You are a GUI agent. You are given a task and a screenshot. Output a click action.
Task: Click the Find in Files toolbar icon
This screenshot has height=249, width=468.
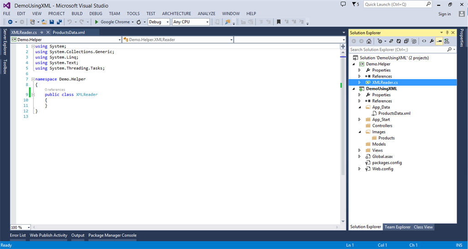click(228, 22)
